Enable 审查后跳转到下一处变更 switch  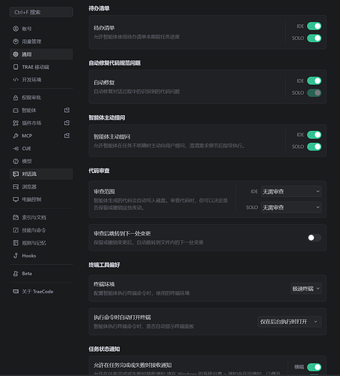point(314,238)
